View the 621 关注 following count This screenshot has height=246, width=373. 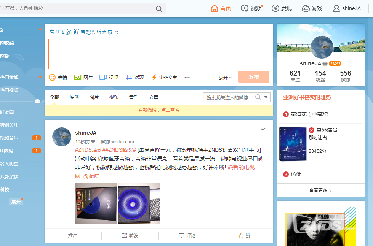(295, 76)
